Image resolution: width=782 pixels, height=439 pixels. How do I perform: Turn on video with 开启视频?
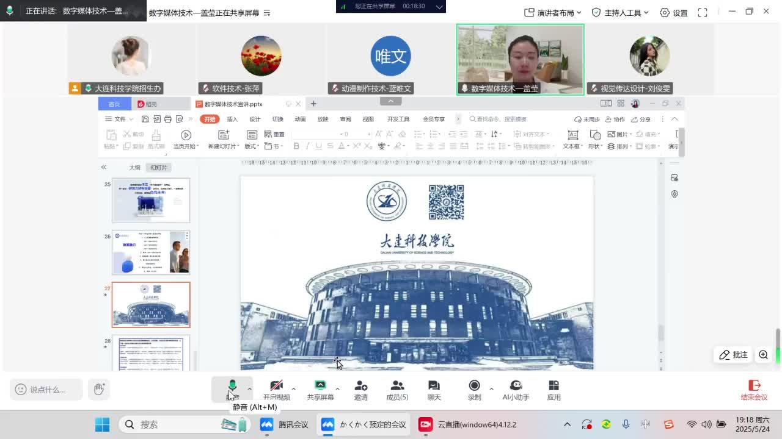277,390
